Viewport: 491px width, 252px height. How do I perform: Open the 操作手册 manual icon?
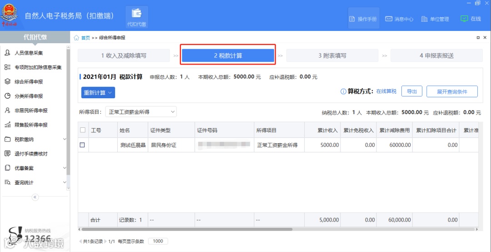point(352,19)
